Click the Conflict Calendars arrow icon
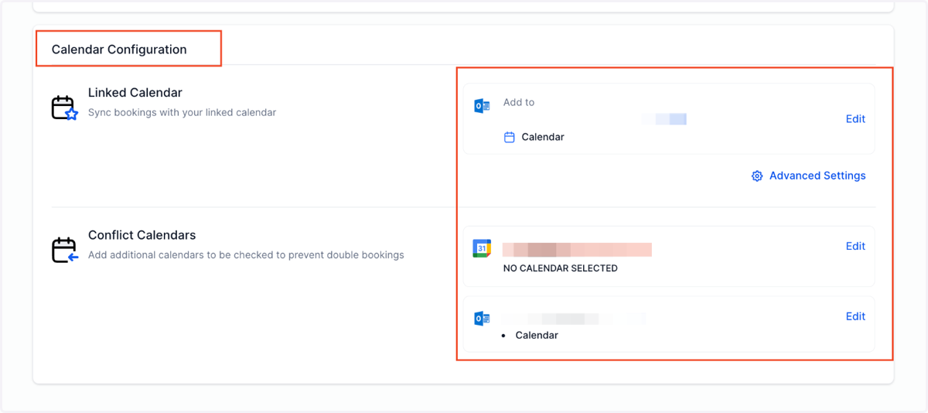The height and width of the screenshot is (413, 928). (x=64, y=250)
